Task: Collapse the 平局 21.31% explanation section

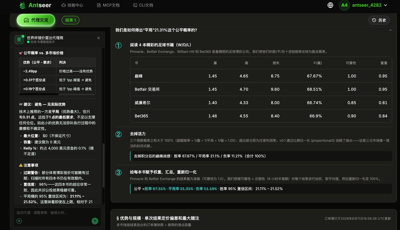Action: point(390,30)
